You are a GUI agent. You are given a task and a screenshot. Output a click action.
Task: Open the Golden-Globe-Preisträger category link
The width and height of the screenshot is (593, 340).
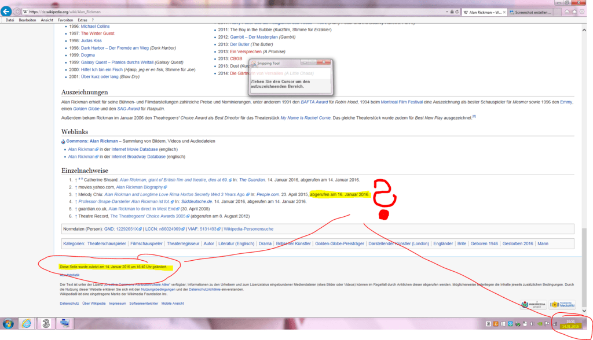tap(339, 243)
